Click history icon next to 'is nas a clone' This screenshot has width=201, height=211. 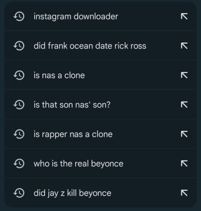(19, 75)
